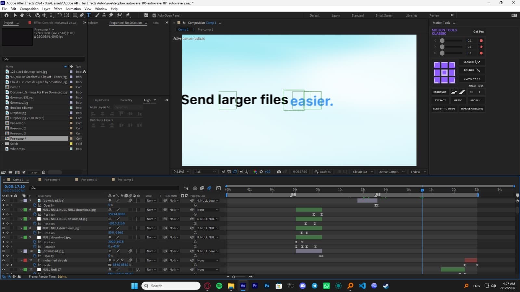
Task: Toggle Scale stopwatch on mohamad visuals layer
Action: click(x=35, y=265)
